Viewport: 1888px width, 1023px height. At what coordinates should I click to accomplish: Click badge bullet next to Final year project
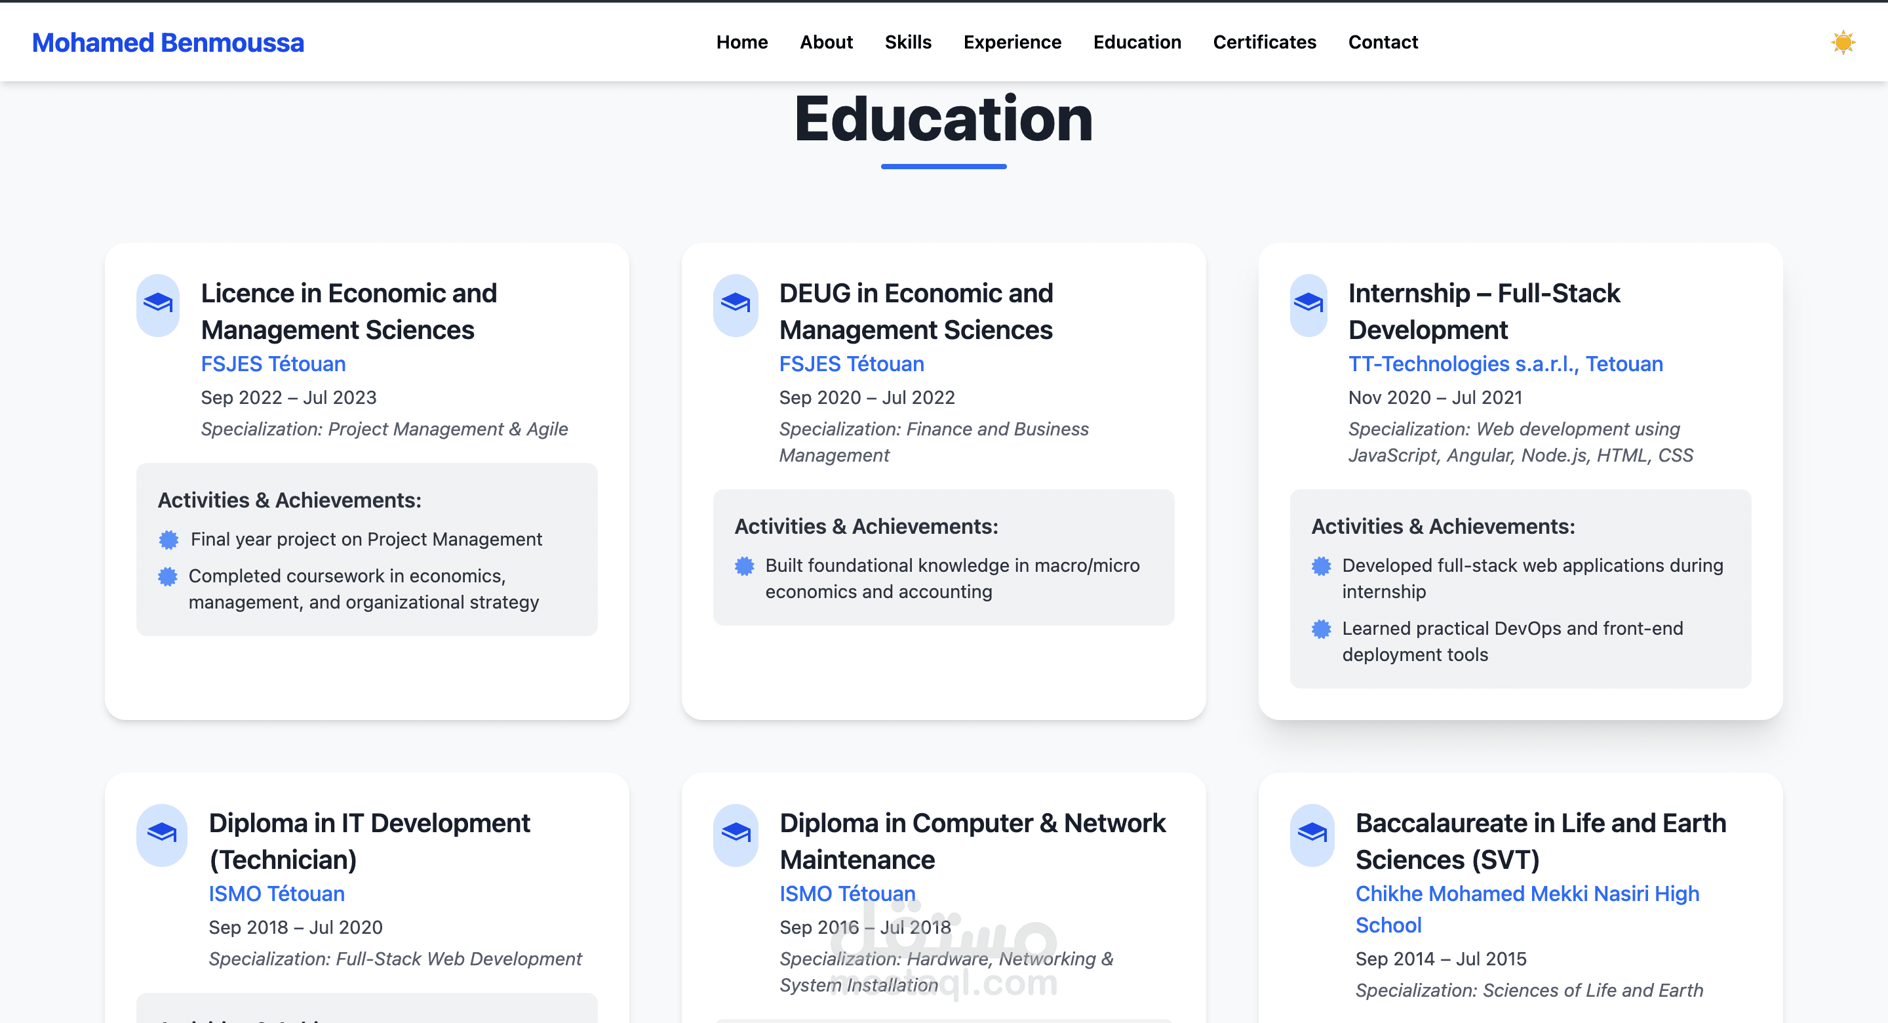coord(168,540)
